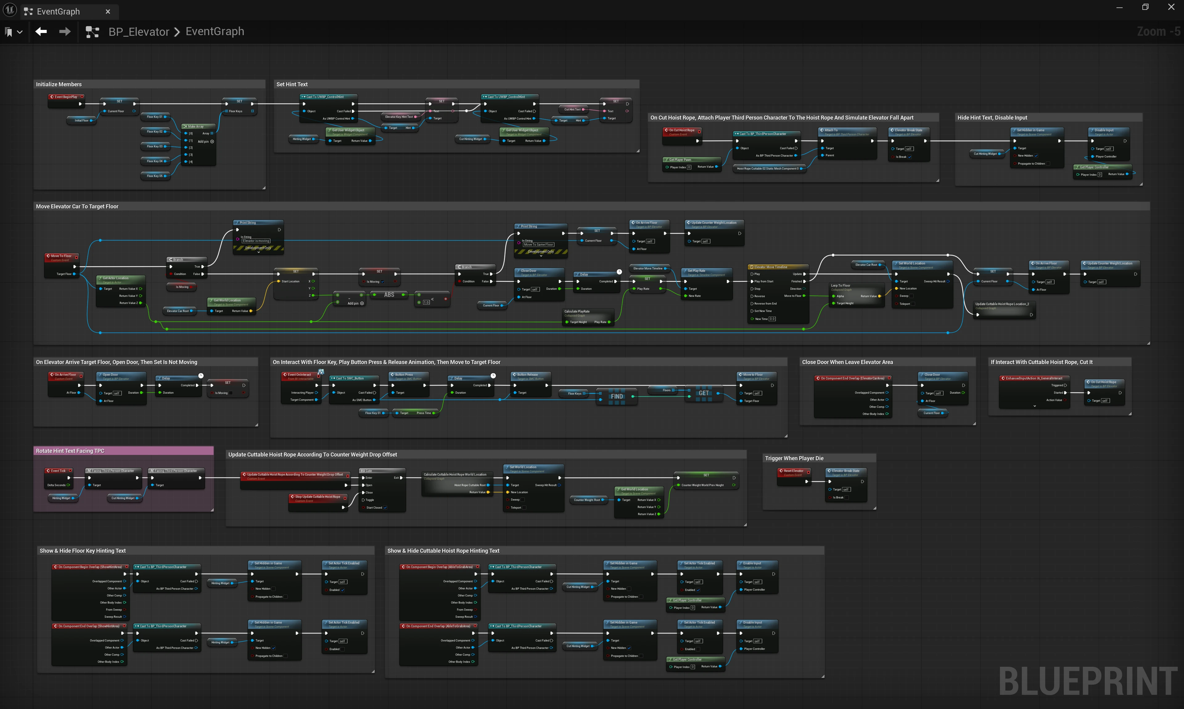The image size is (1184, 709).
Task: Navigate forward with the right arrow
Action: click(64, 31)
